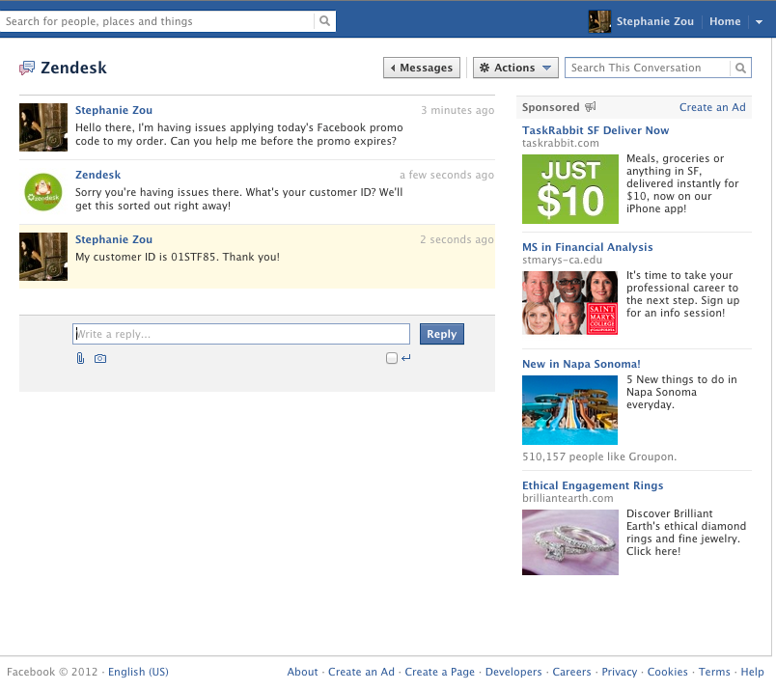
Task: Open Stephanie Zou's name on first message
Action: tap(114, 110)
